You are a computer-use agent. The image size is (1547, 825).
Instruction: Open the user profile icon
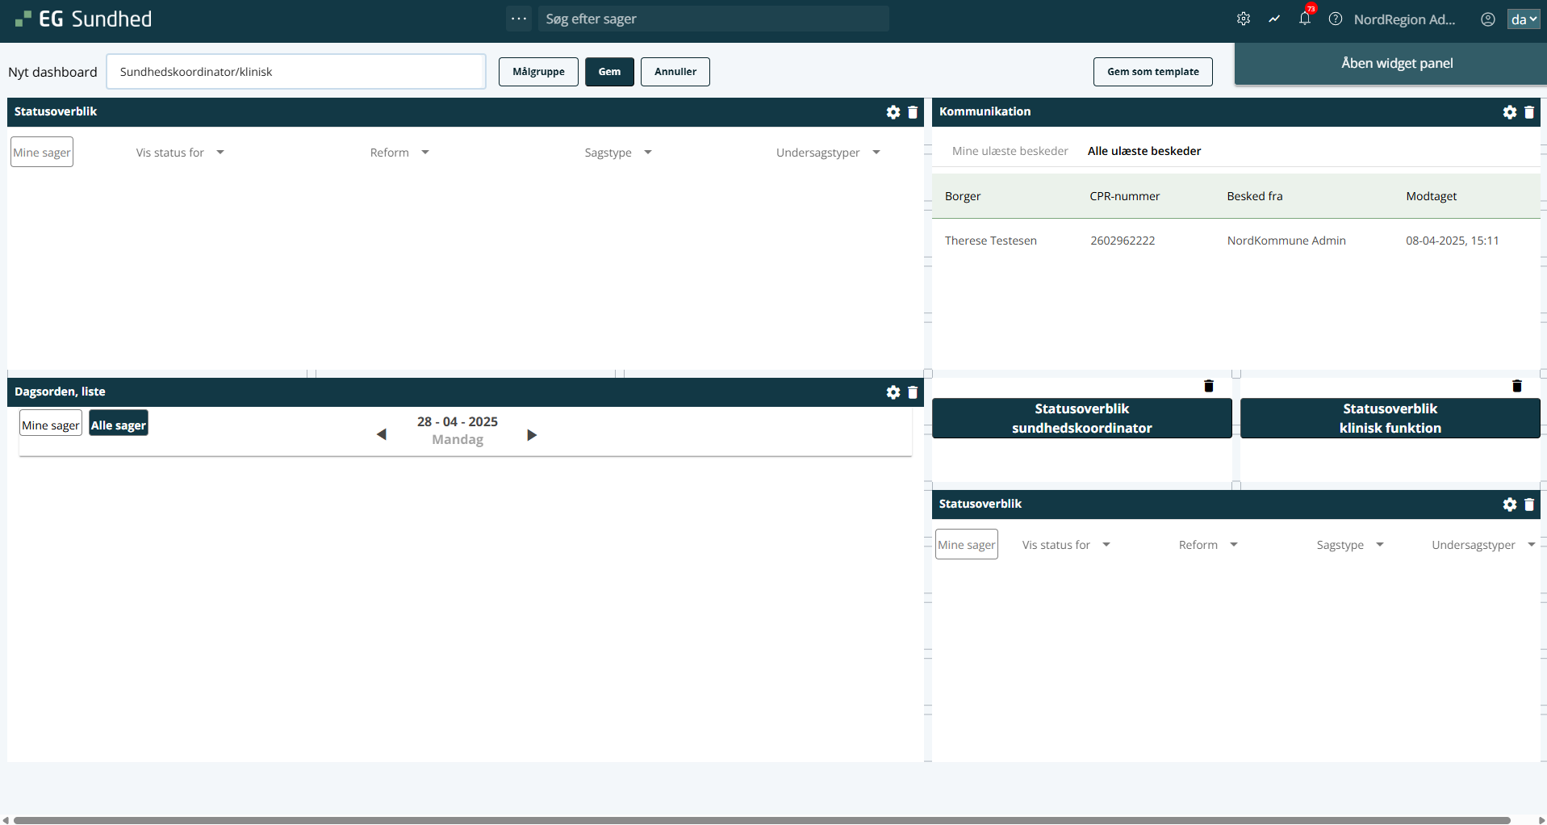pyautogui.click(x=1487, y=19)
